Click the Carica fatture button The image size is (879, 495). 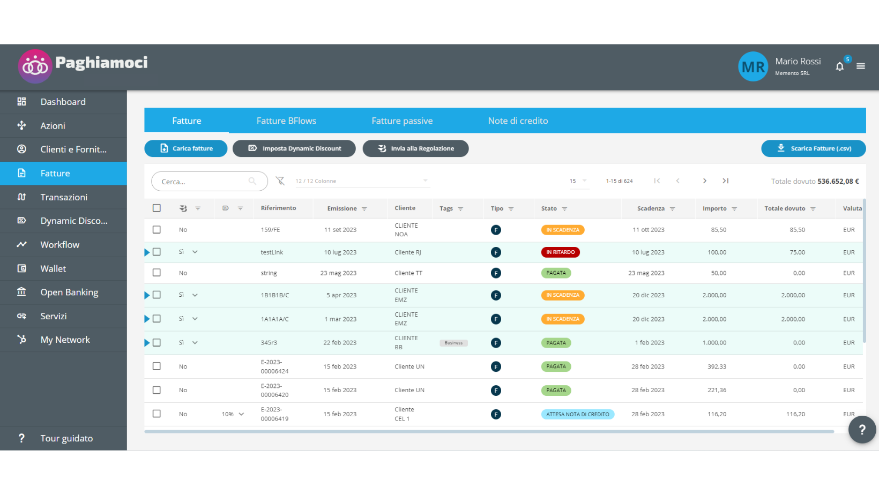coord(186,148)
